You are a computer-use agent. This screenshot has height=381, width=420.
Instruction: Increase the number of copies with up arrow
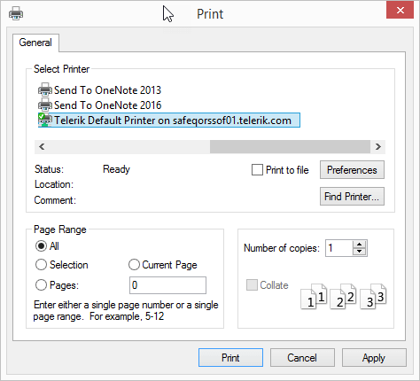point(360,245)
